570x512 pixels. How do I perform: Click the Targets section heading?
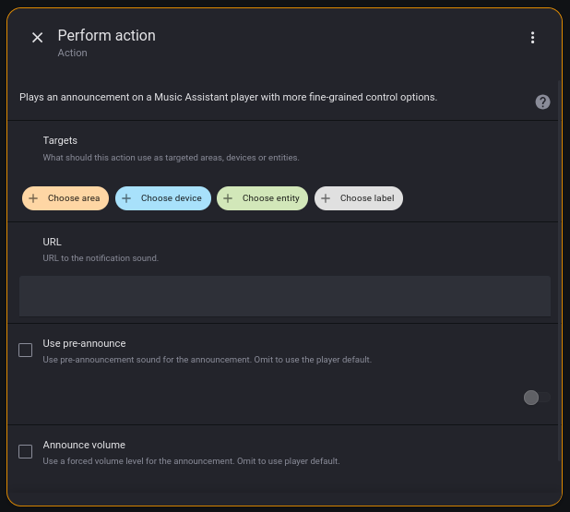[x=60, y=140]
